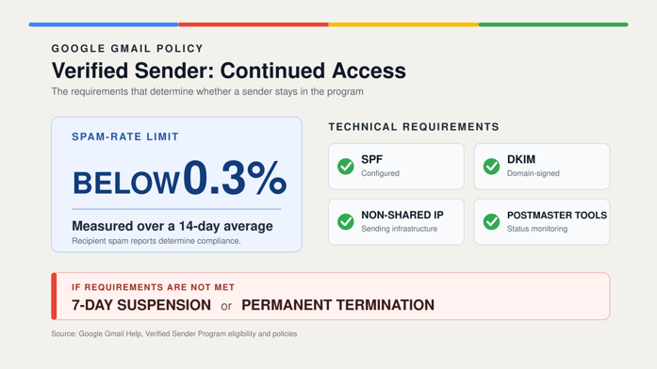657x369 pixels.
Task: Select the 'Measured over a 14-day average' text
Action: [172, 226]
